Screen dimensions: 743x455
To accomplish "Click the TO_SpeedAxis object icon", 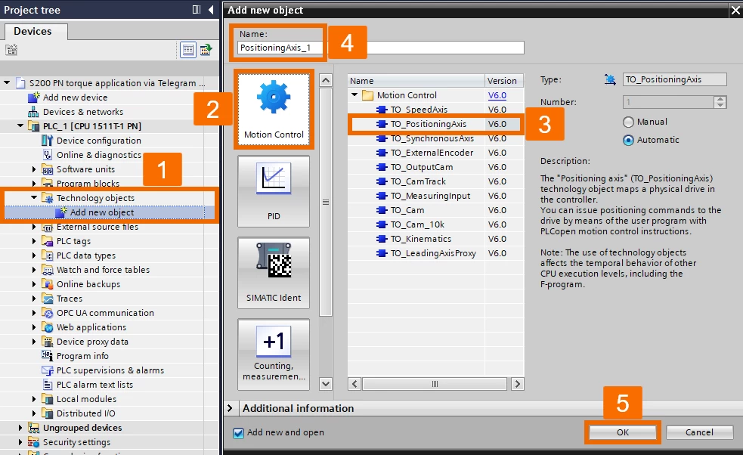I will click(382, 110).
